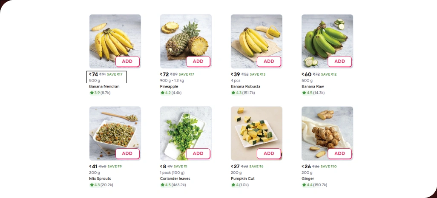Viewport: 437px width, 198px height.
Task: Click the rating star under Pineapple
Action: pos(162,93)
